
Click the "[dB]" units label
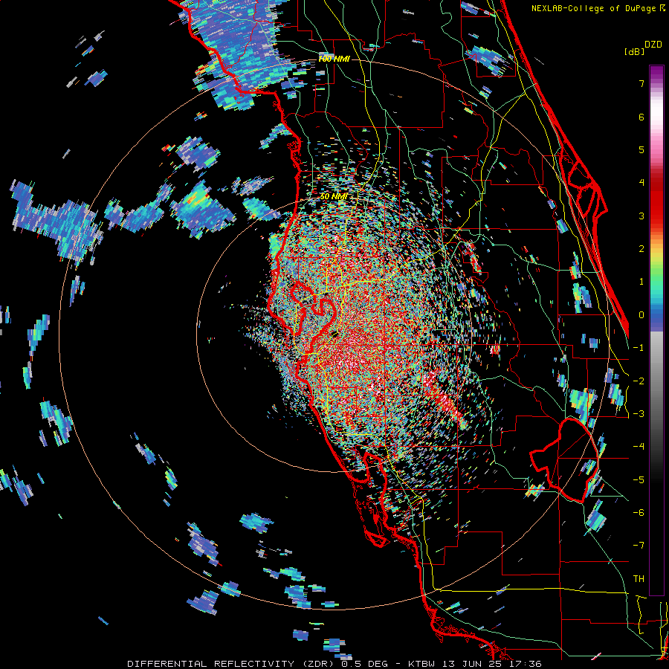635,52
